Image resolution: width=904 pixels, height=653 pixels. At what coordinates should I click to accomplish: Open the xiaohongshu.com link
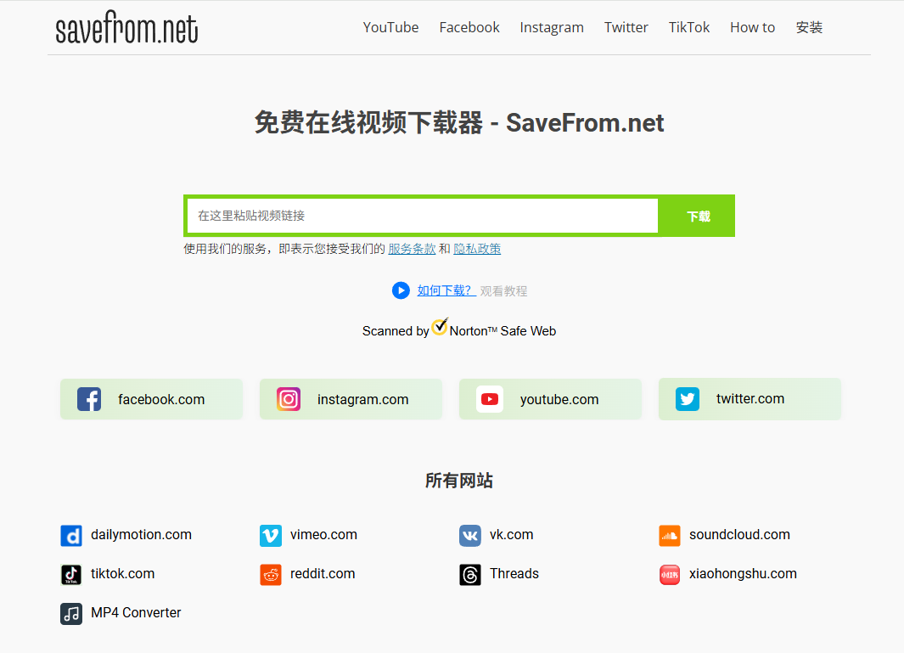pos(743,574)
